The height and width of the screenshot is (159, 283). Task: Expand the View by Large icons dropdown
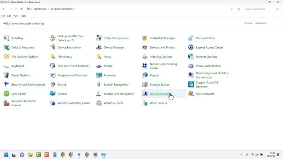[x=261, y=23]
